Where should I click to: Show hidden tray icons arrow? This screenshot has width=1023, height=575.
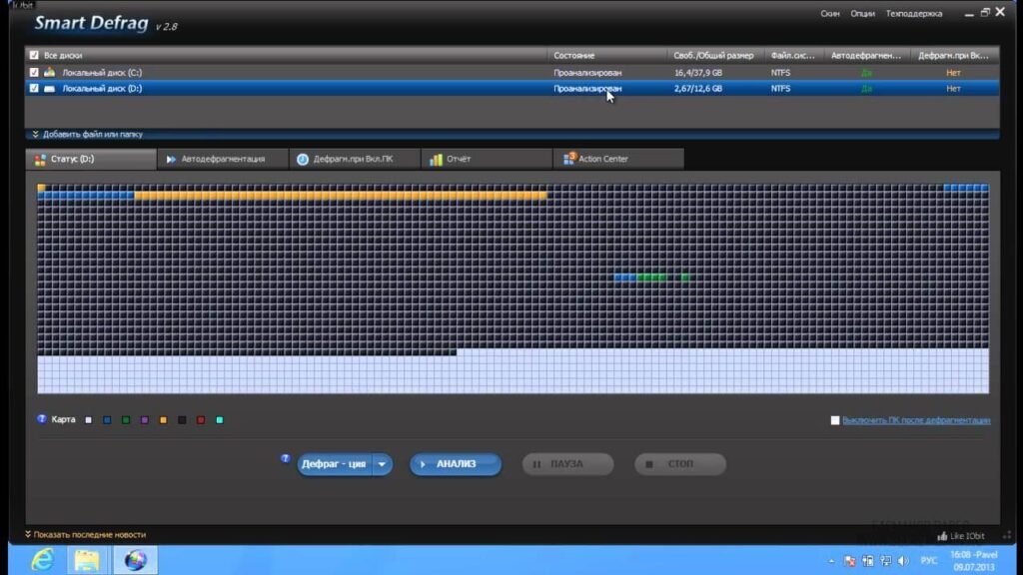click(x=831, y=561)
